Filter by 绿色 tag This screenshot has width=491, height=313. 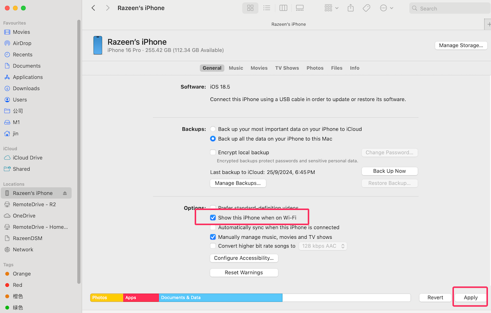coord(18,308)
